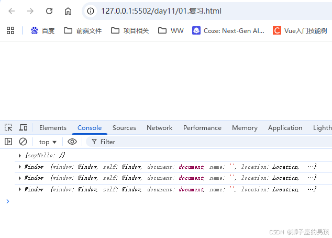Expand the {sayHello: ƒ} object

click(20, 156)
